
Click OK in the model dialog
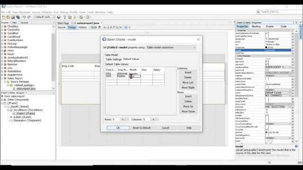tap(118, 128)
